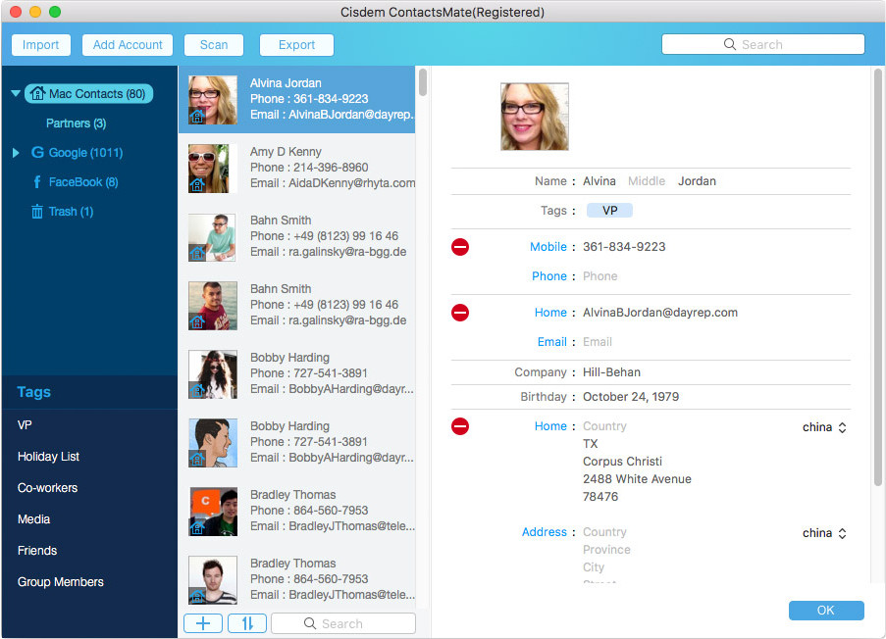Collapse the Mac Contacts group triangle

16,93
